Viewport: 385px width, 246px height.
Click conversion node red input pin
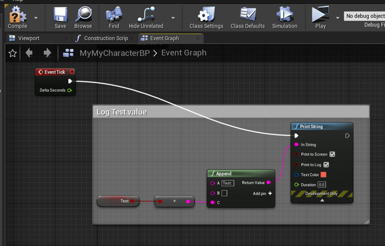[160, 201]
